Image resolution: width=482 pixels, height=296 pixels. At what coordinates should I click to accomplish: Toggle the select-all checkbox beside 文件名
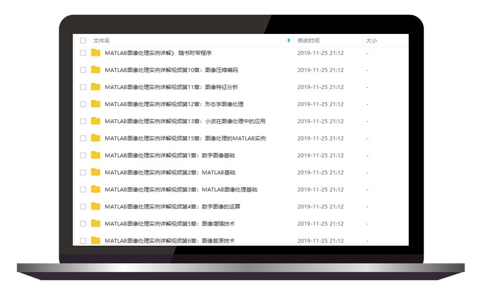tap(83, 40)
